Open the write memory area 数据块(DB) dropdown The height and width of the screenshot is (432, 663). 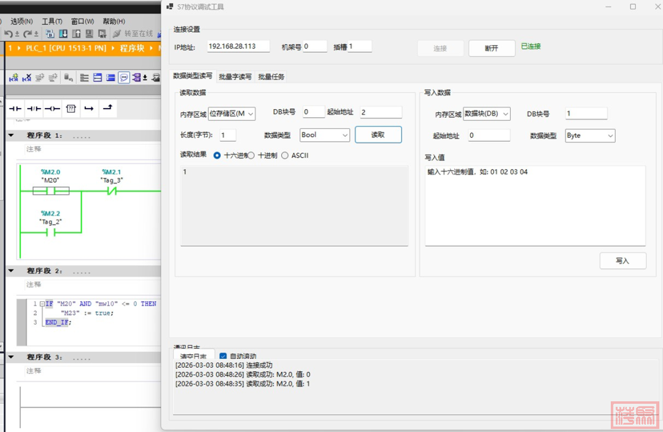487,114
